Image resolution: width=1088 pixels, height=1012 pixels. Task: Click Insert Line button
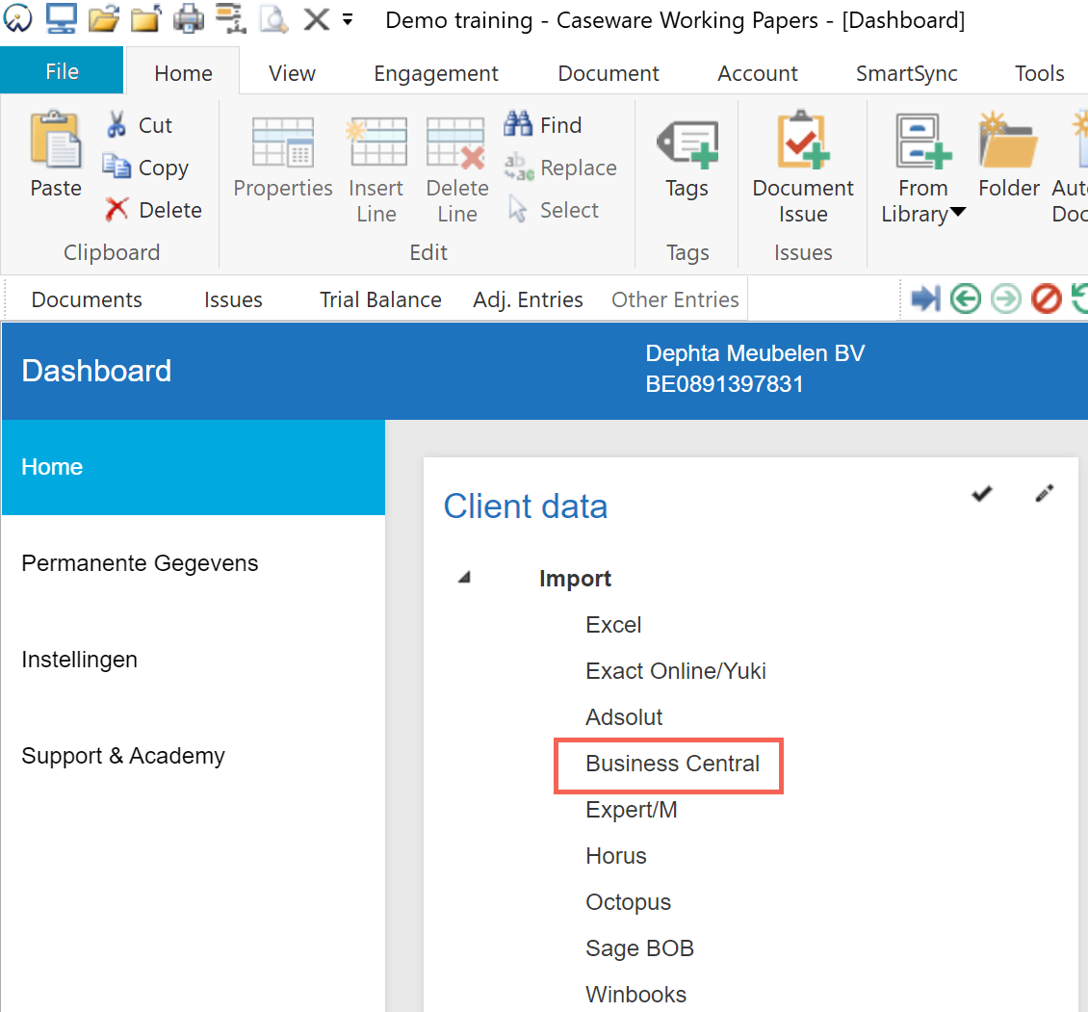click(376, 170)
